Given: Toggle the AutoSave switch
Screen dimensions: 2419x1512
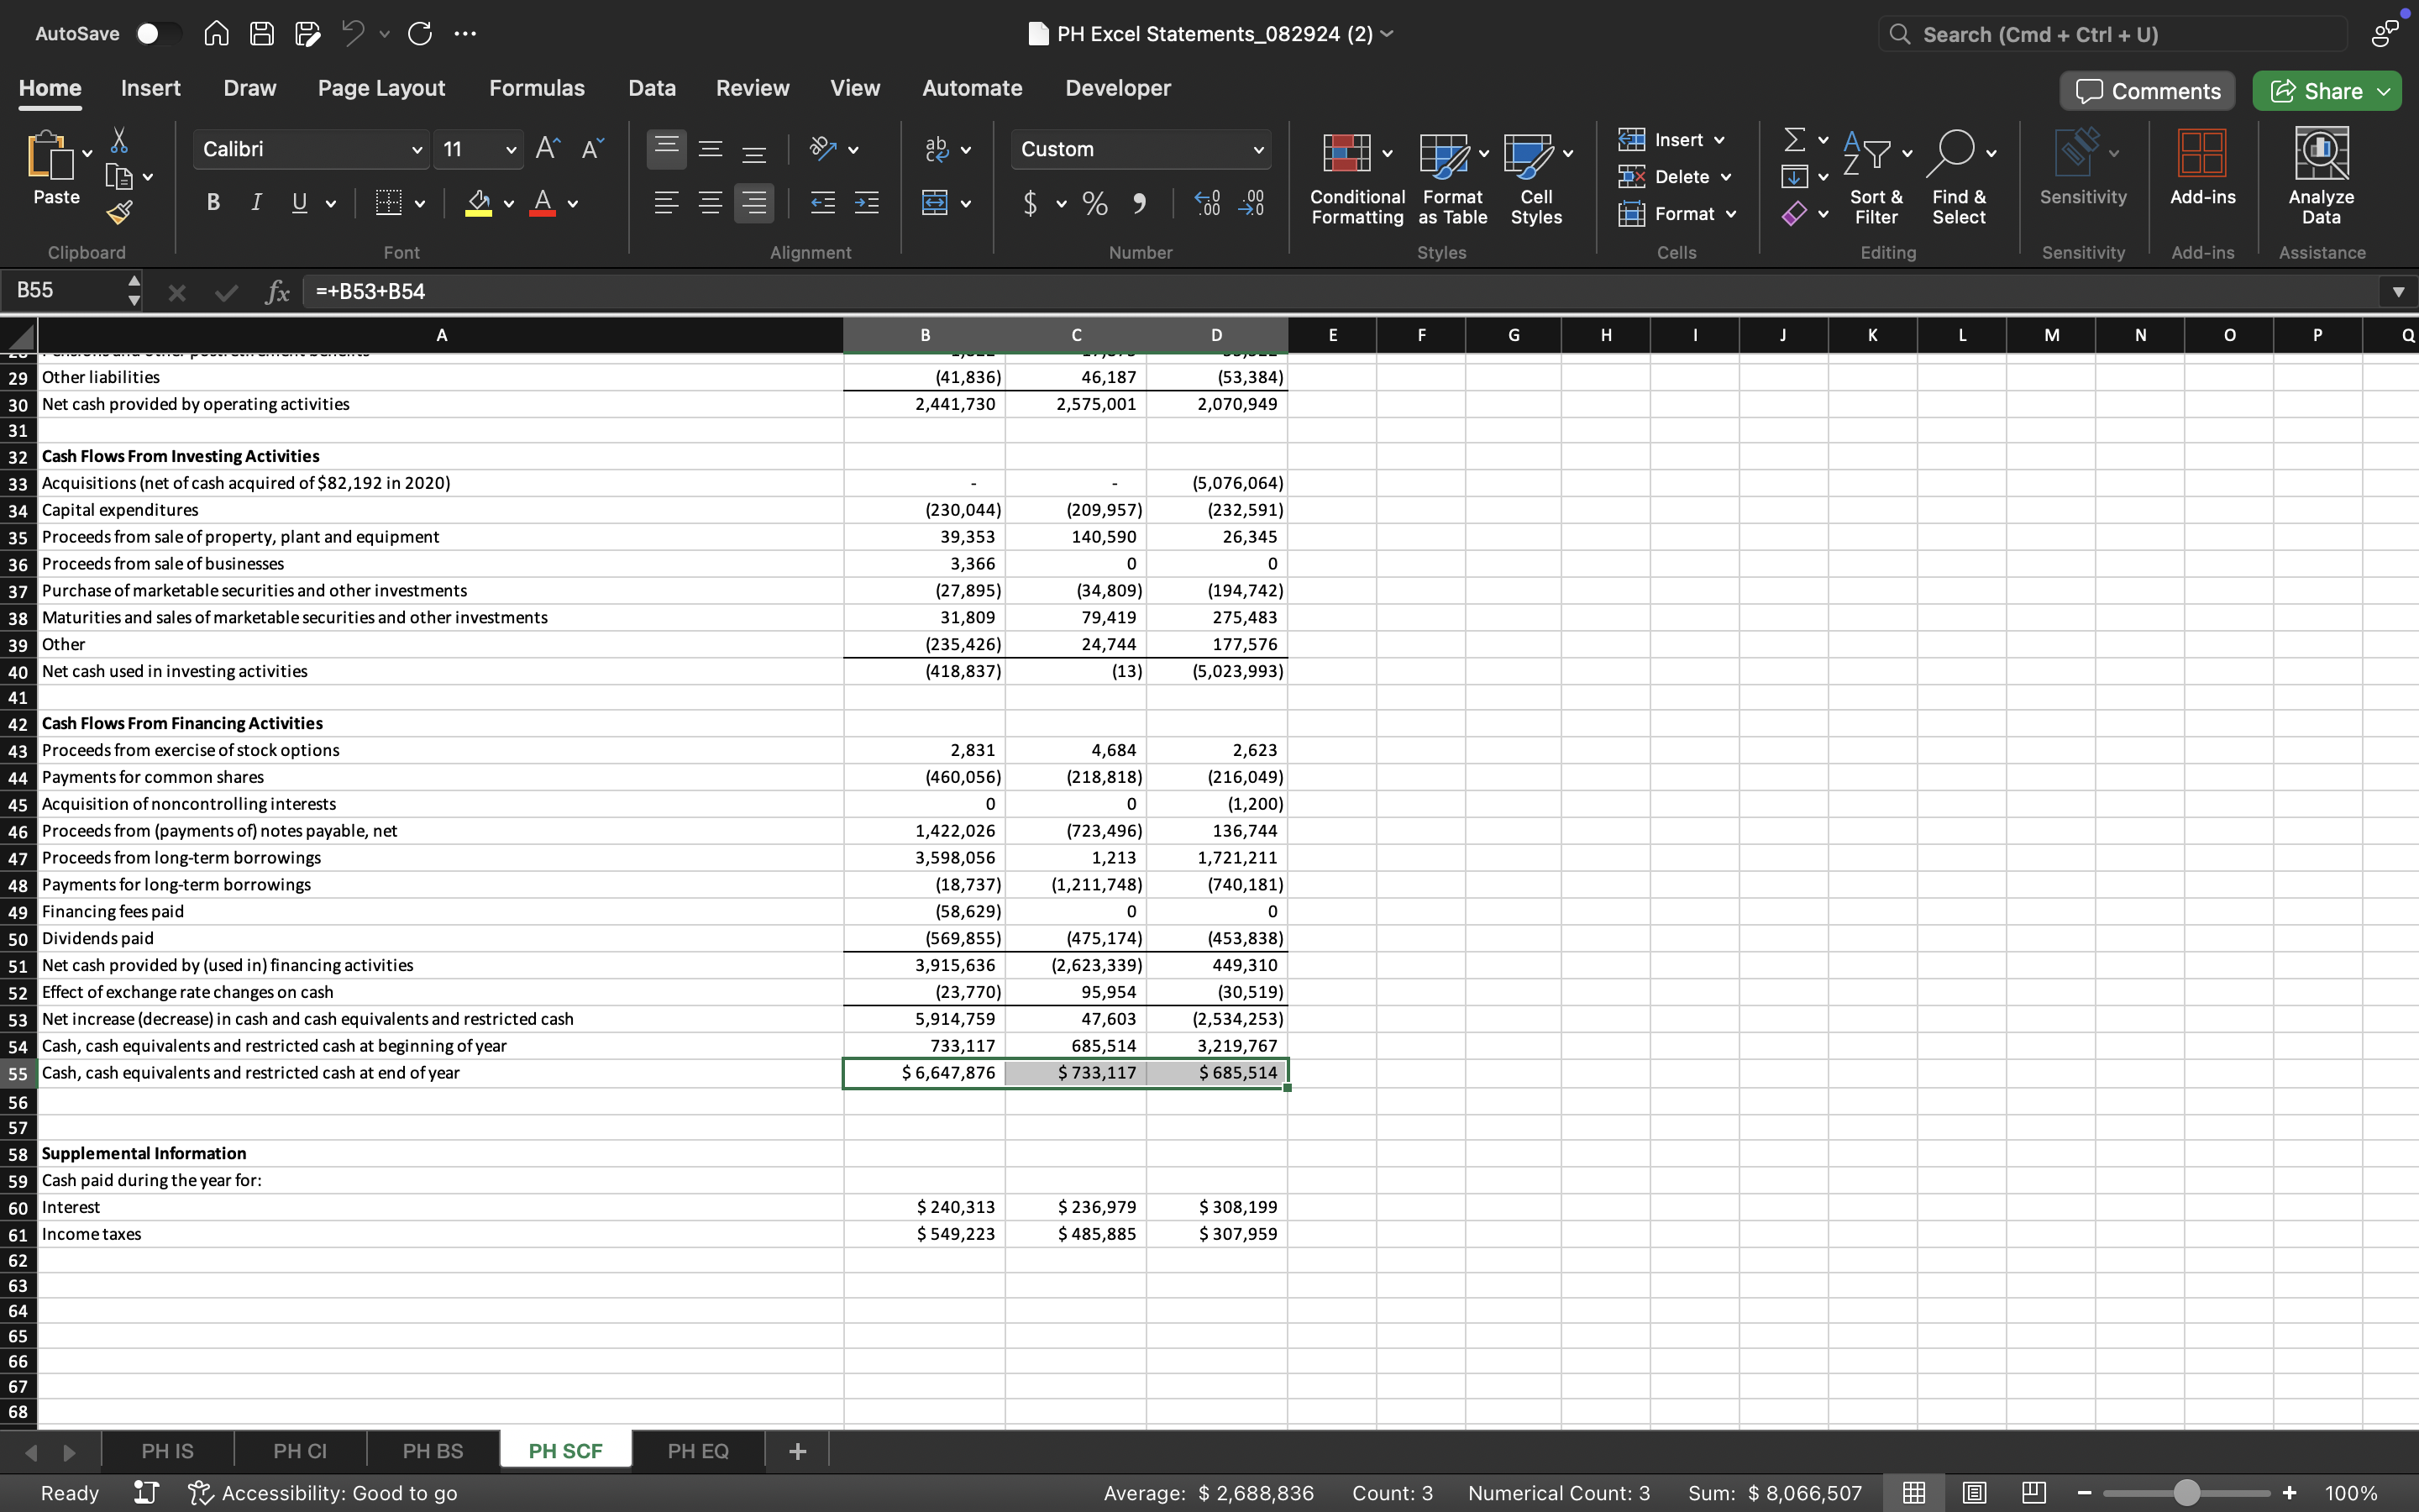Looking at the screenshot, I should [x=158, y=33].
